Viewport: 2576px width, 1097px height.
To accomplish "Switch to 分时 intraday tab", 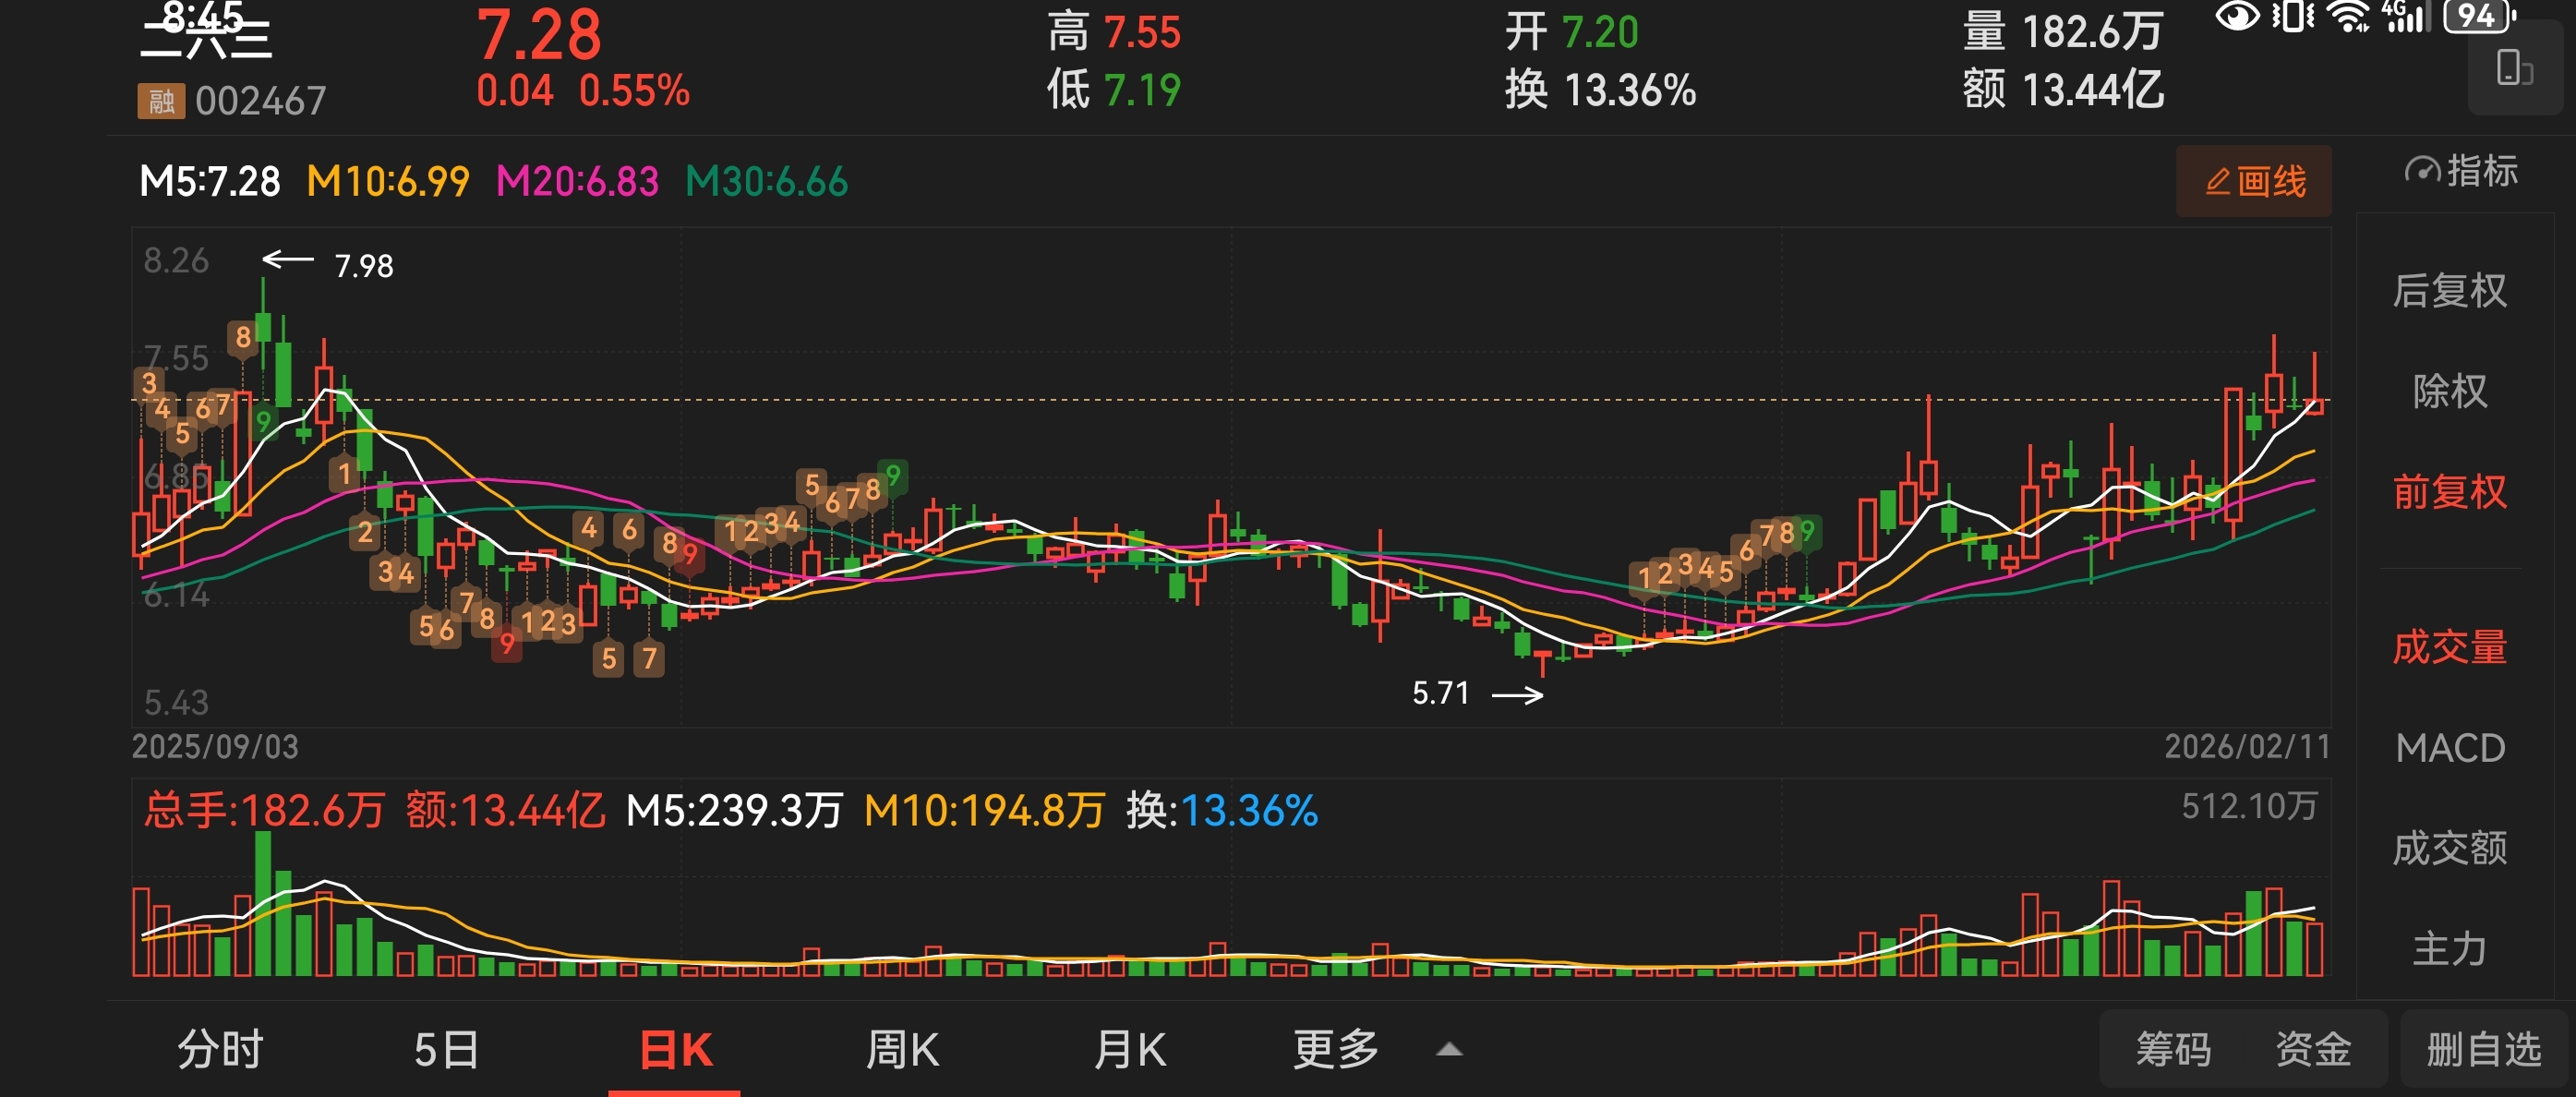I will [x=220, y=1050].
